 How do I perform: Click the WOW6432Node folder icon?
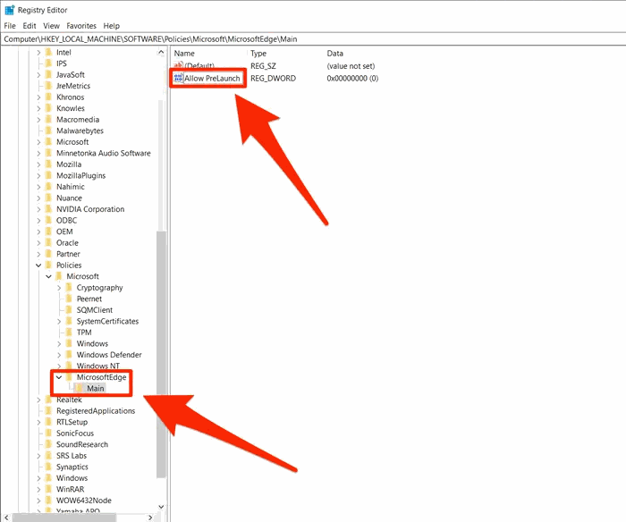click(49, 500)
